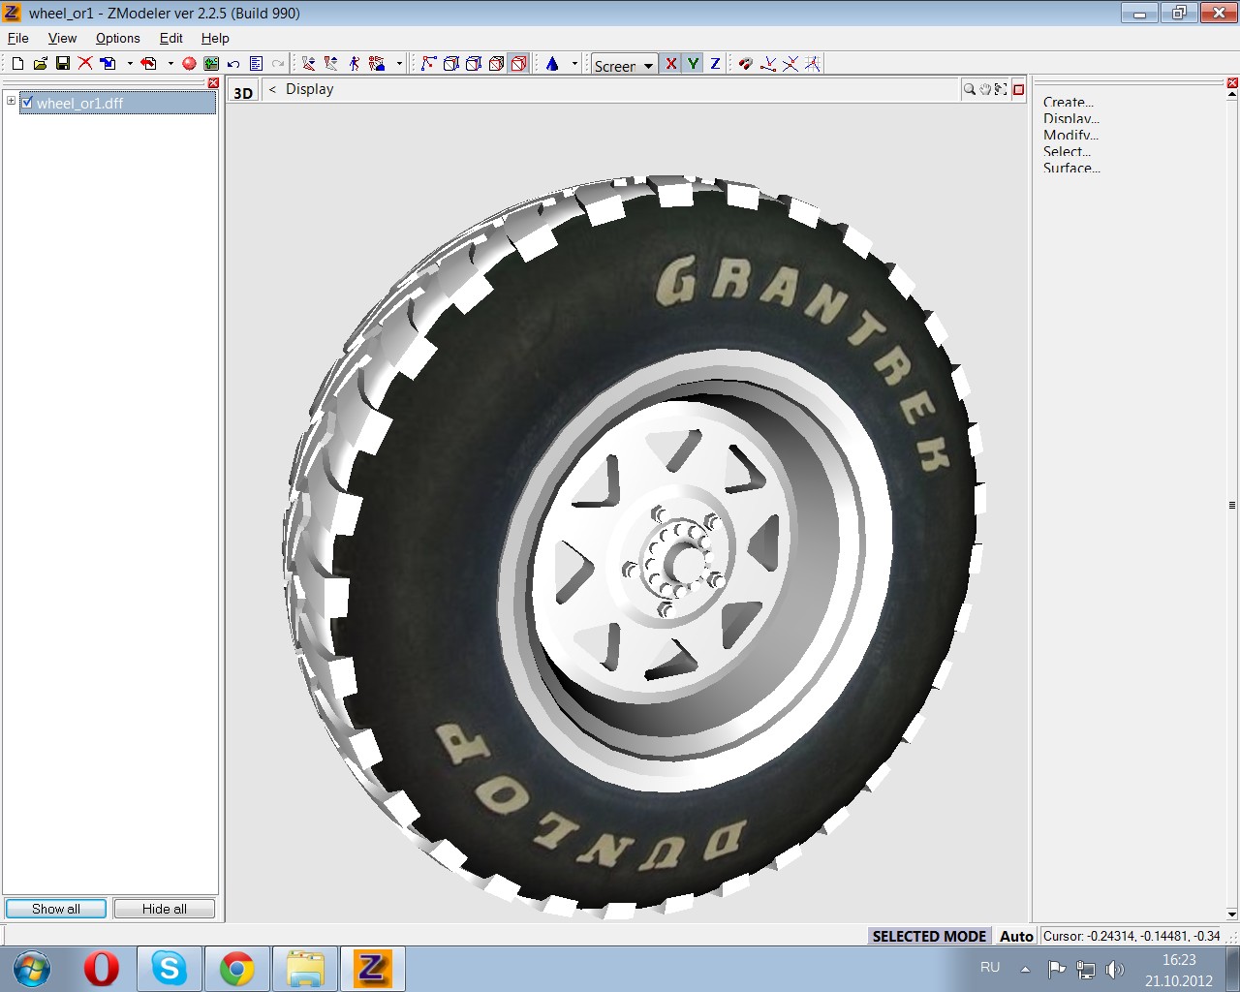Collapse viewport menu with < arrow

pos(272,89)
